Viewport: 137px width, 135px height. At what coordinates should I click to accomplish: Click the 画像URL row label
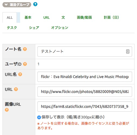13,104
